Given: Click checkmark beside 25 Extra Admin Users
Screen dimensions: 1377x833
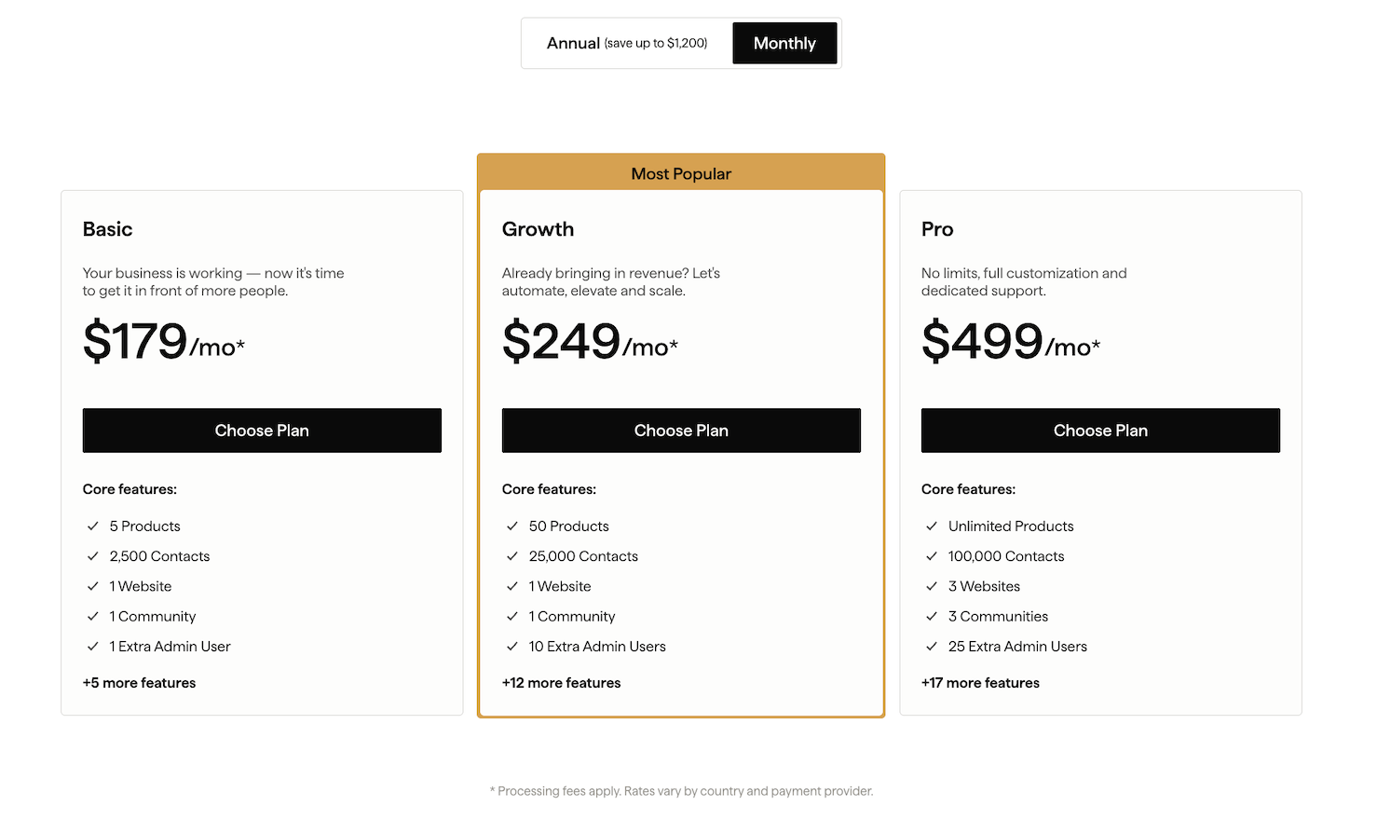Looking at the screenshot, I should pyautogui.click(x=932, y=647).
